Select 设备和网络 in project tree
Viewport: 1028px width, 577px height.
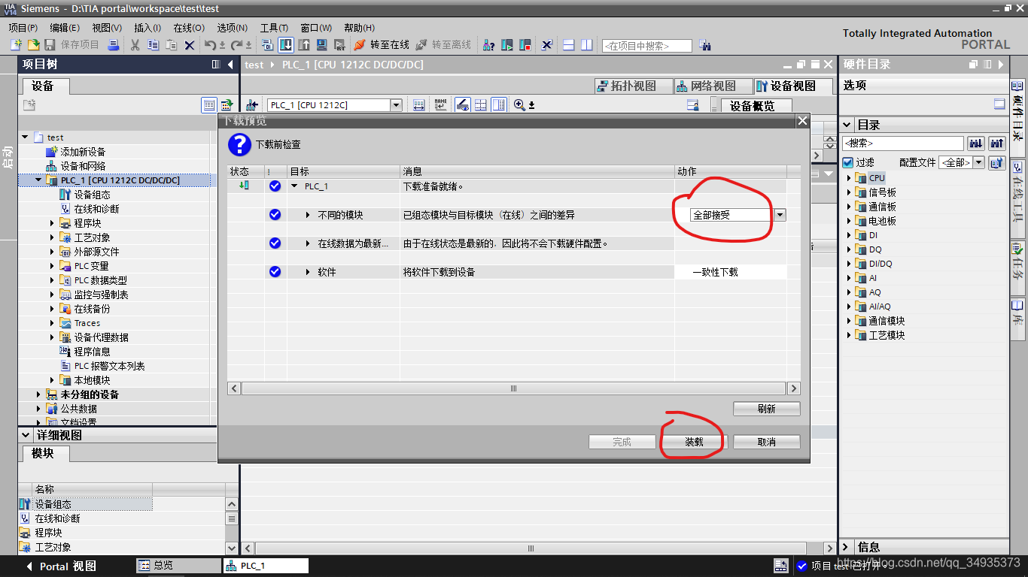(x=83, y=166)
